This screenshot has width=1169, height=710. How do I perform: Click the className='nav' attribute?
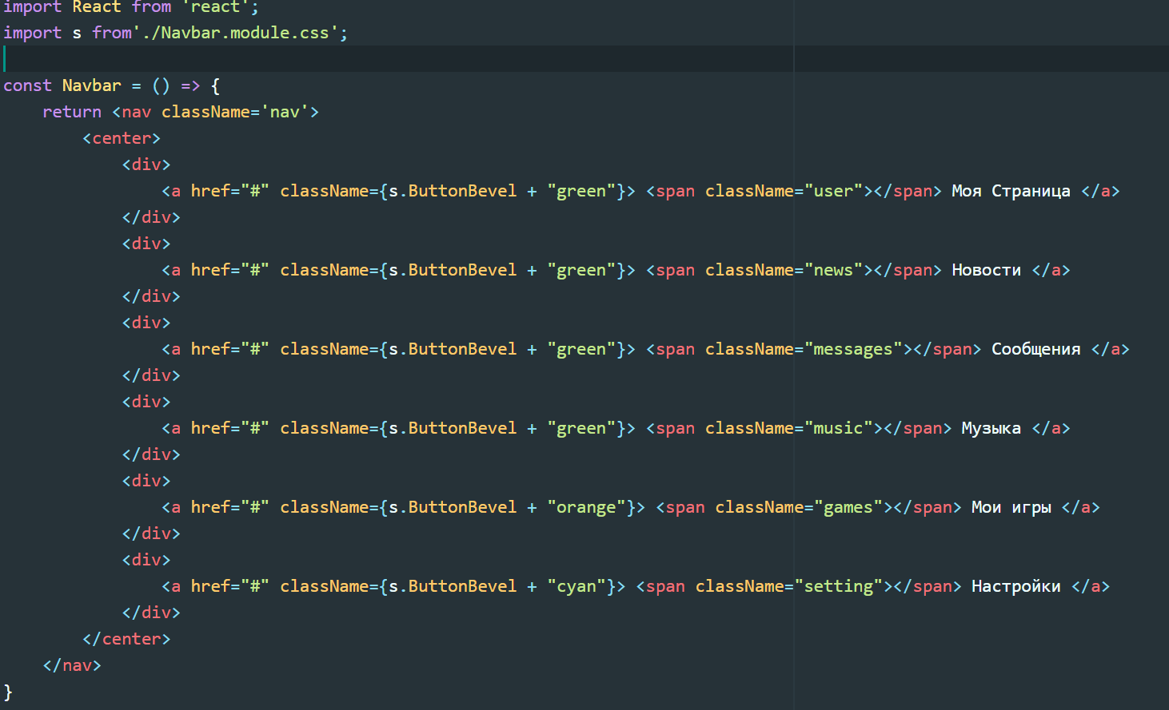(235, 112)
